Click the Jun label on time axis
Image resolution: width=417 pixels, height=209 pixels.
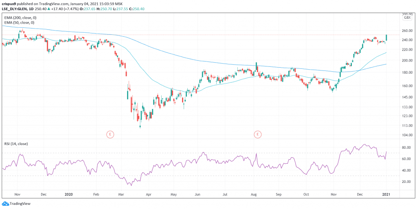(x=198, y=194)
